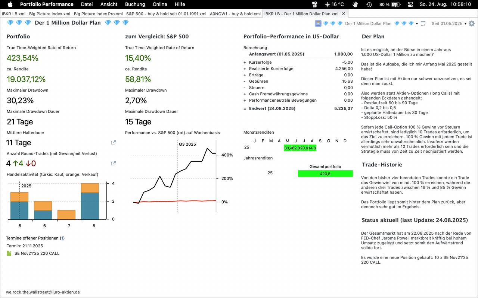478x298 pixels.
Task: Open the Buchung menu
Action: pyautogui.click(x=135, y=4)
